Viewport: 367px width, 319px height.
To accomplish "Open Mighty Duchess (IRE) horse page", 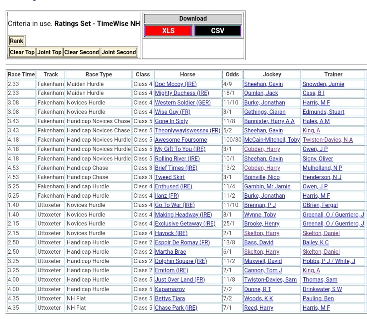I will 182,93.
